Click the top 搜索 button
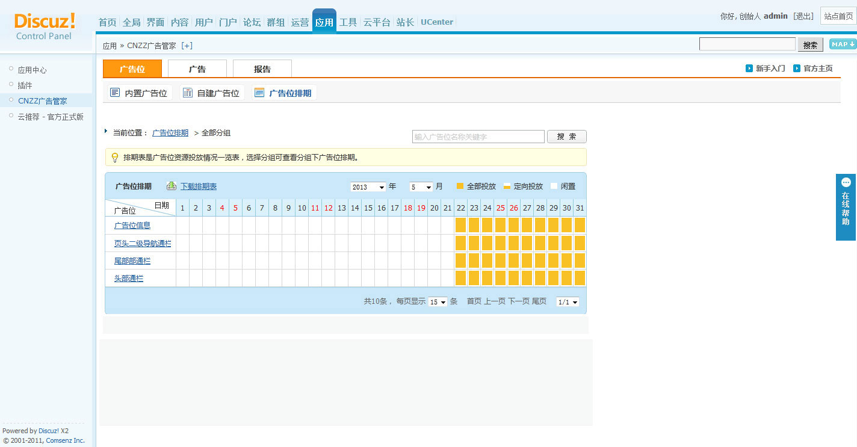This screenshot has width=857, height=447. 811,45
